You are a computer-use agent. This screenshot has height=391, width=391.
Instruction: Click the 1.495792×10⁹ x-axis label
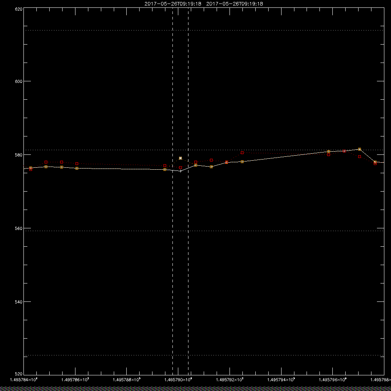tap(230, 380)
